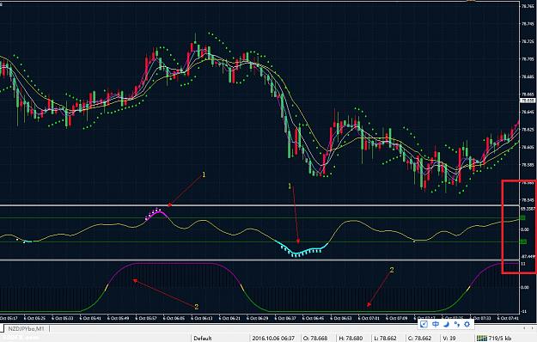This screenshot has width=537, height=342.
Task: Click the IME punctuation toggle icon
Action: (456, 324)
